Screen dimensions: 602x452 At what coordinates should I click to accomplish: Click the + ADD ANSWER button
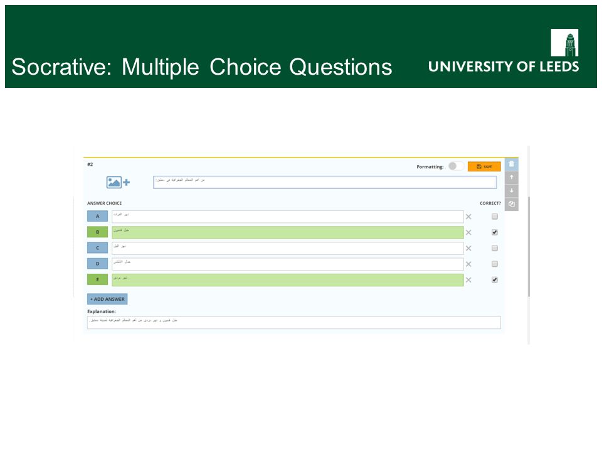click(107, 299)
